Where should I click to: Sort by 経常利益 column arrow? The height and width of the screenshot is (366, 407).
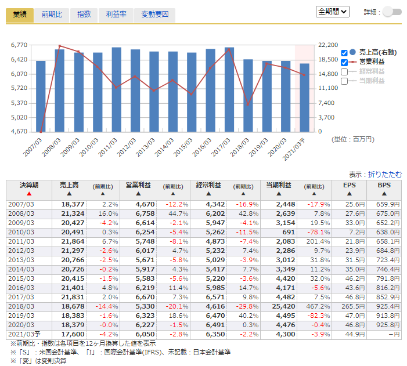[208, 194]
